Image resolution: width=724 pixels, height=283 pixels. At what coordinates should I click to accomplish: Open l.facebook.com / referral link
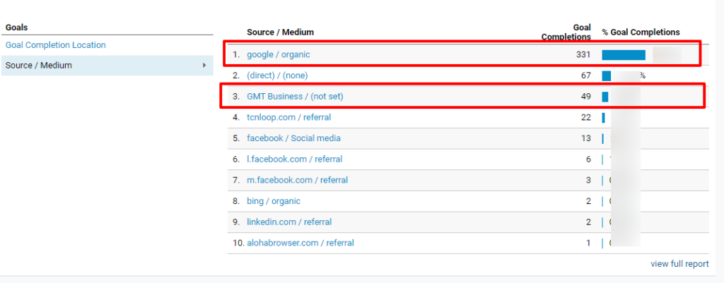(295, 159)
